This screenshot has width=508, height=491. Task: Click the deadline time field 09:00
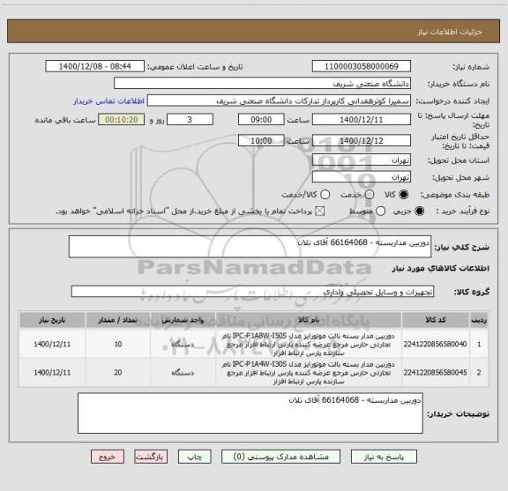(x=261, y=120)
